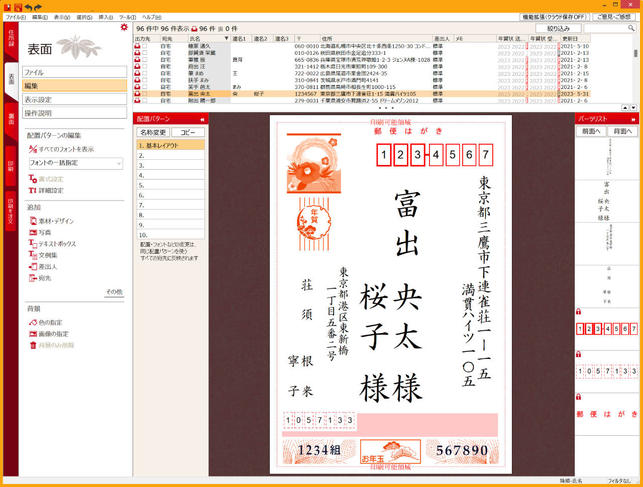
Task: Click the undo arrow icon
Action: click(x=29, y=7)
